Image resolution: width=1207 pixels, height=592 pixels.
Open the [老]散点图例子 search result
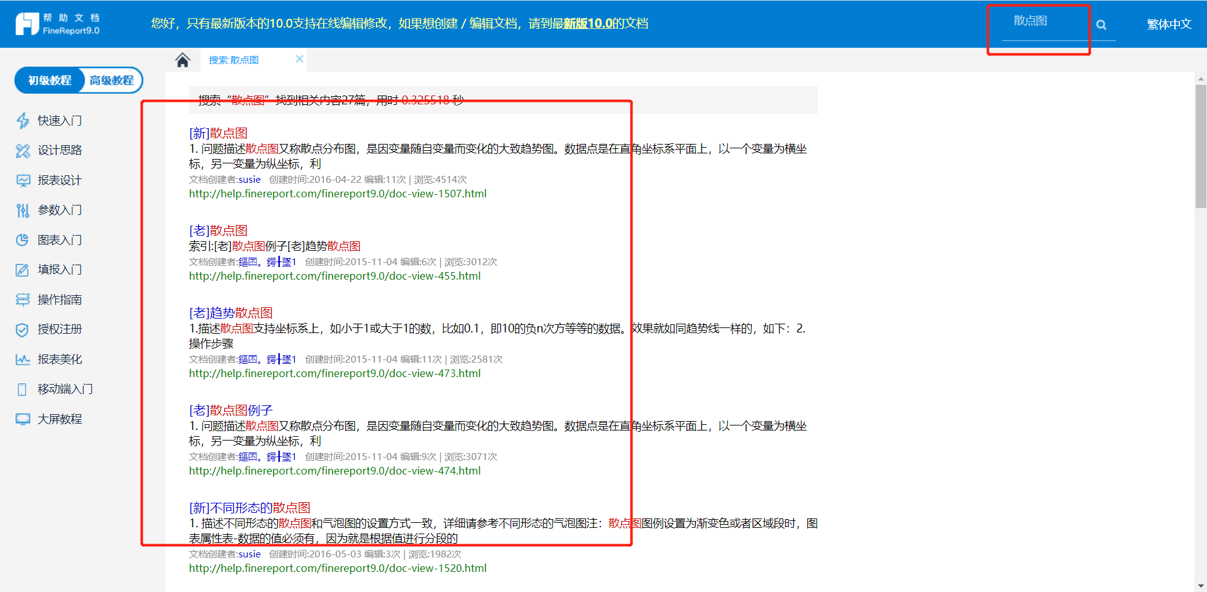pos(231,410)
